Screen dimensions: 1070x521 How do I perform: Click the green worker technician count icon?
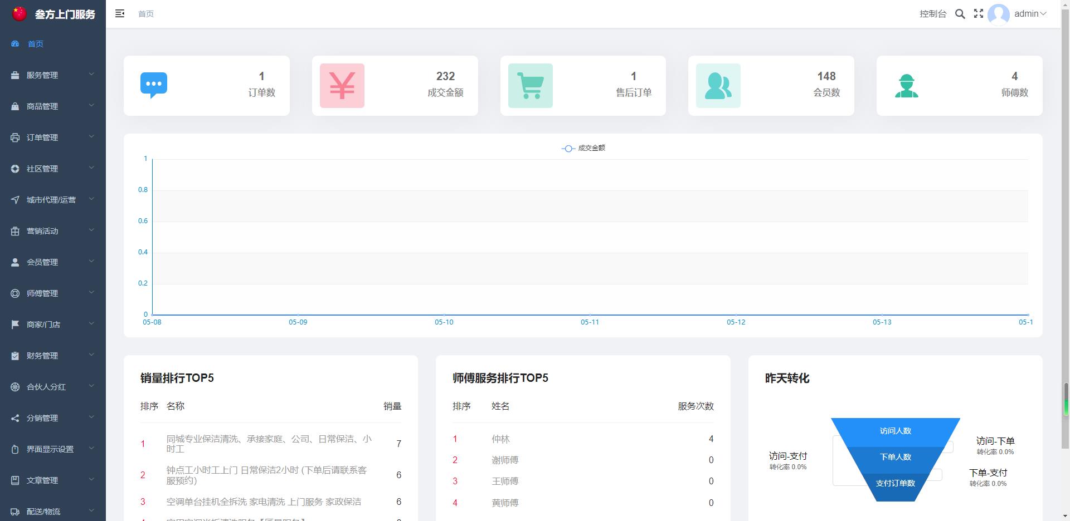pyautogui.click(x=907, y=86)
